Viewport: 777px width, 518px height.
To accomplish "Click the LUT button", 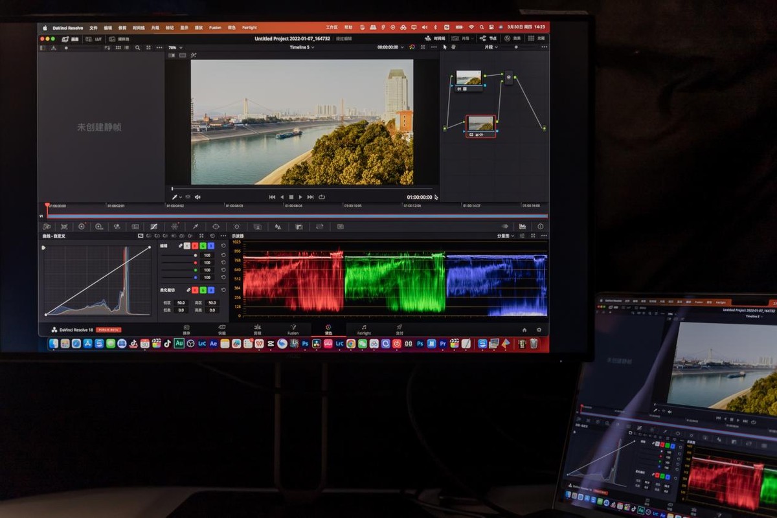I will [x=95, y=39].
